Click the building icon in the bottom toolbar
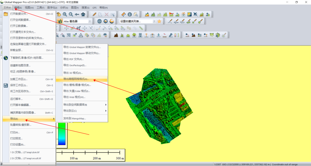Screen dimensions: 311x166 (141, 35)
